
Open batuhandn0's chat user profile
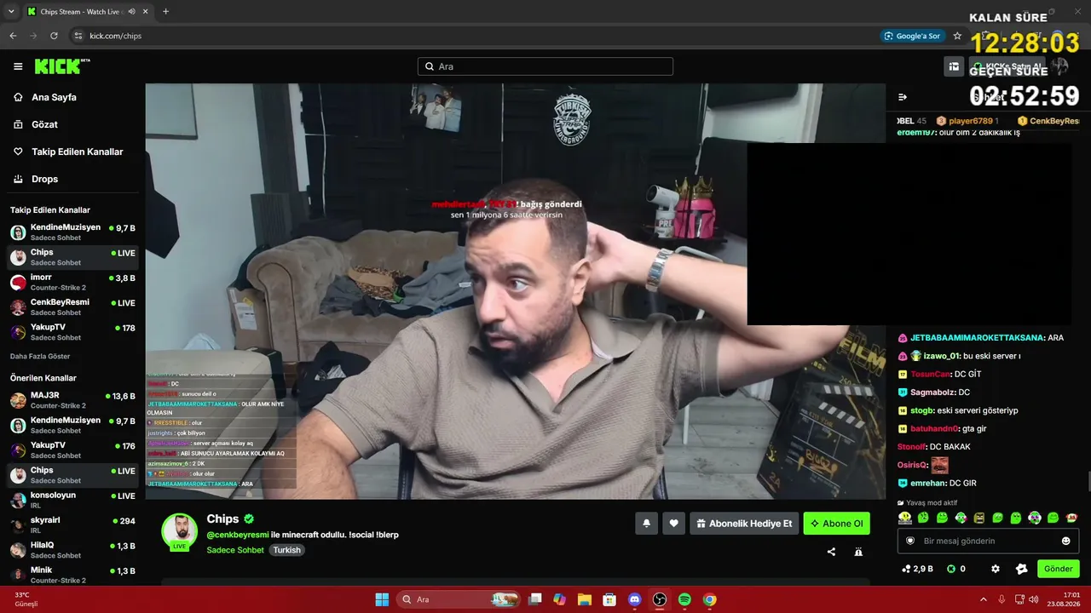(x=934, y=428)
